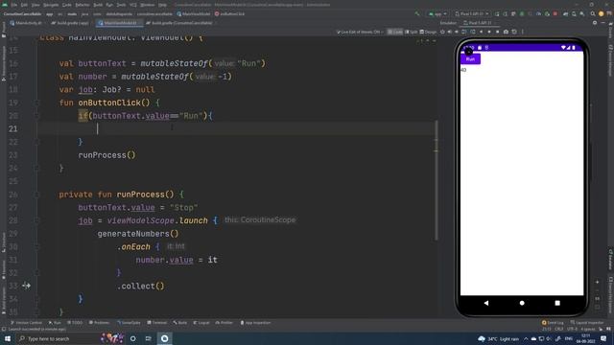Select the Design editor view mode
Screen dimensions: 614x345
click(x=428, y=32)
